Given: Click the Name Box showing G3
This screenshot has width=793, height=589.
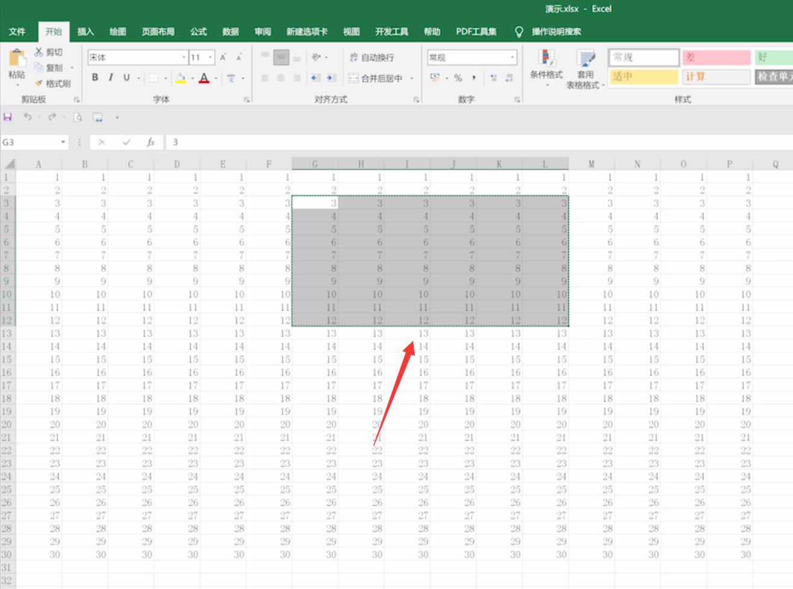Looking at the screenshot, I should (x=30, y=142).
